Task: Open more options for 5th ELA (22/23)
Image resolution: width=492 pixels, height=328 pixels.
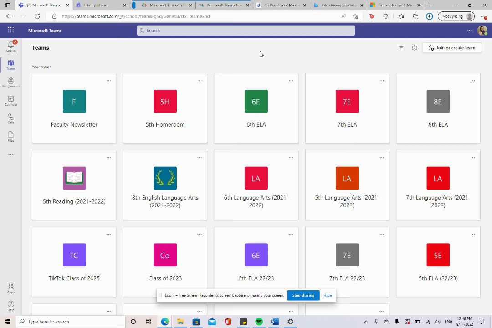Action: (x=473, y=235)
